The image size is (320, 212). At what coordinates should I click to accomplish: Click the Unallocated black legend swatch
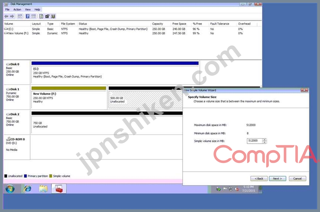[x=6, y=176]
